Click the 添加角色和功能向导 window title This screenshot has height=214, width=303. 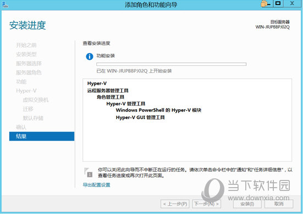[151, 4]
